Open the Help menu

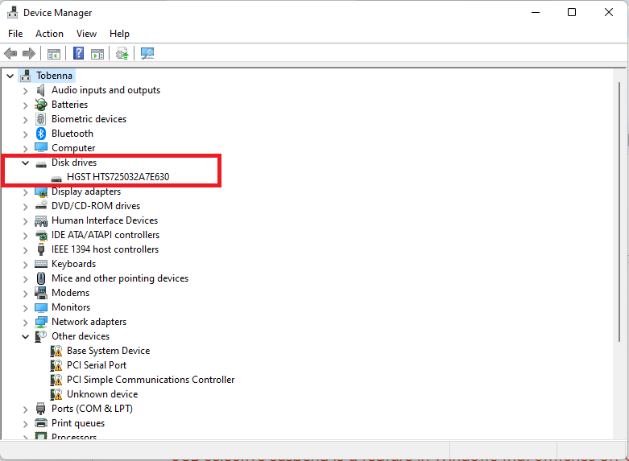click(x=119, y=34)
